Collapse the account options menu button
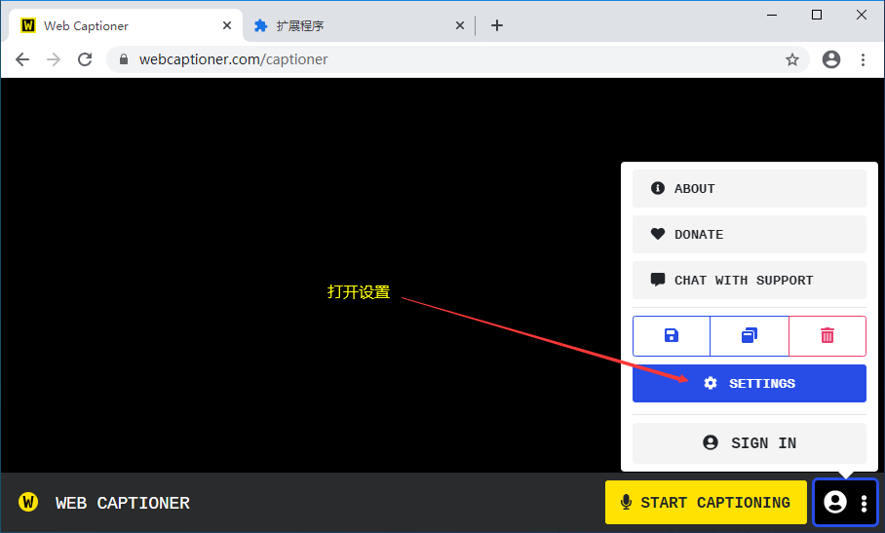The width and height of the screenshot is (885, 533). click(x=845, y=503)
